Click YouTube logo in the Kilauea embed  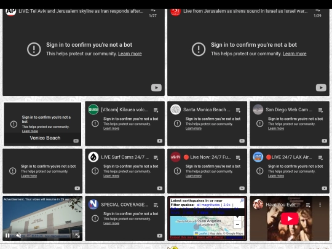(160, 141)
